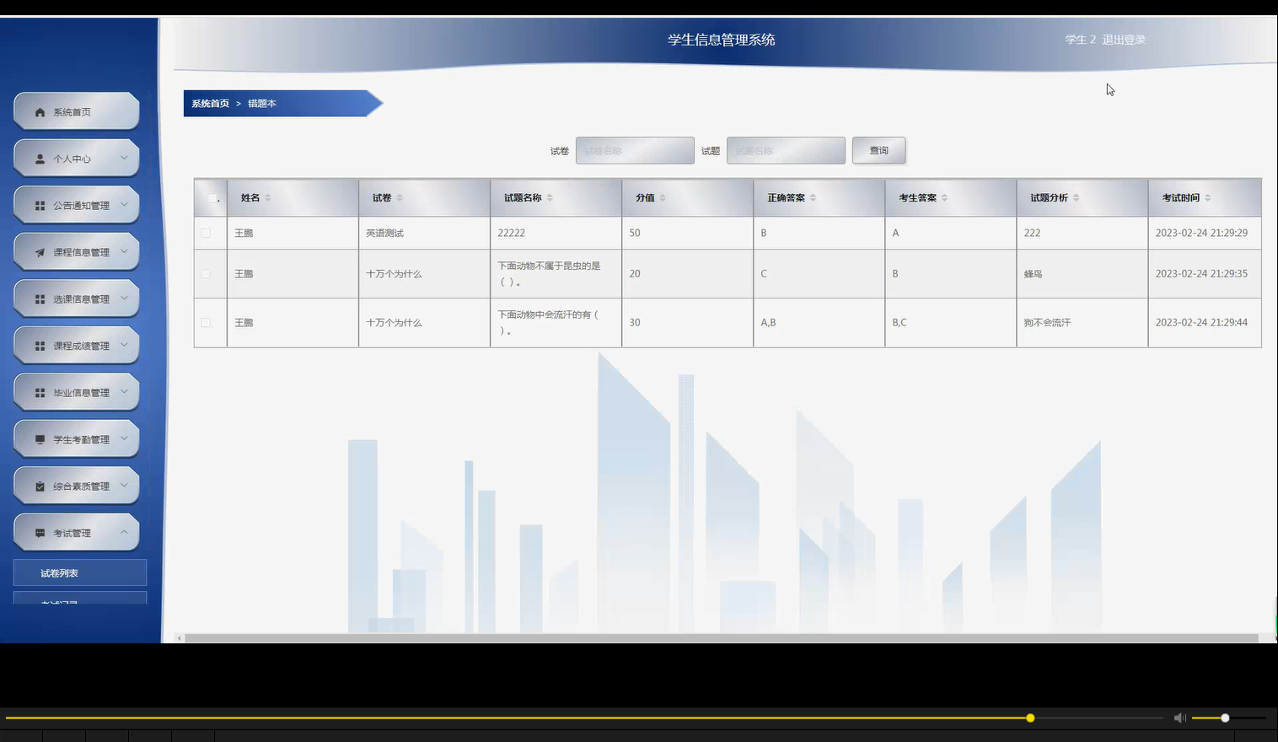1278x742 pixels.
Task: Click the paper plane icon on 课程信息管理
Action: [38, 251]
